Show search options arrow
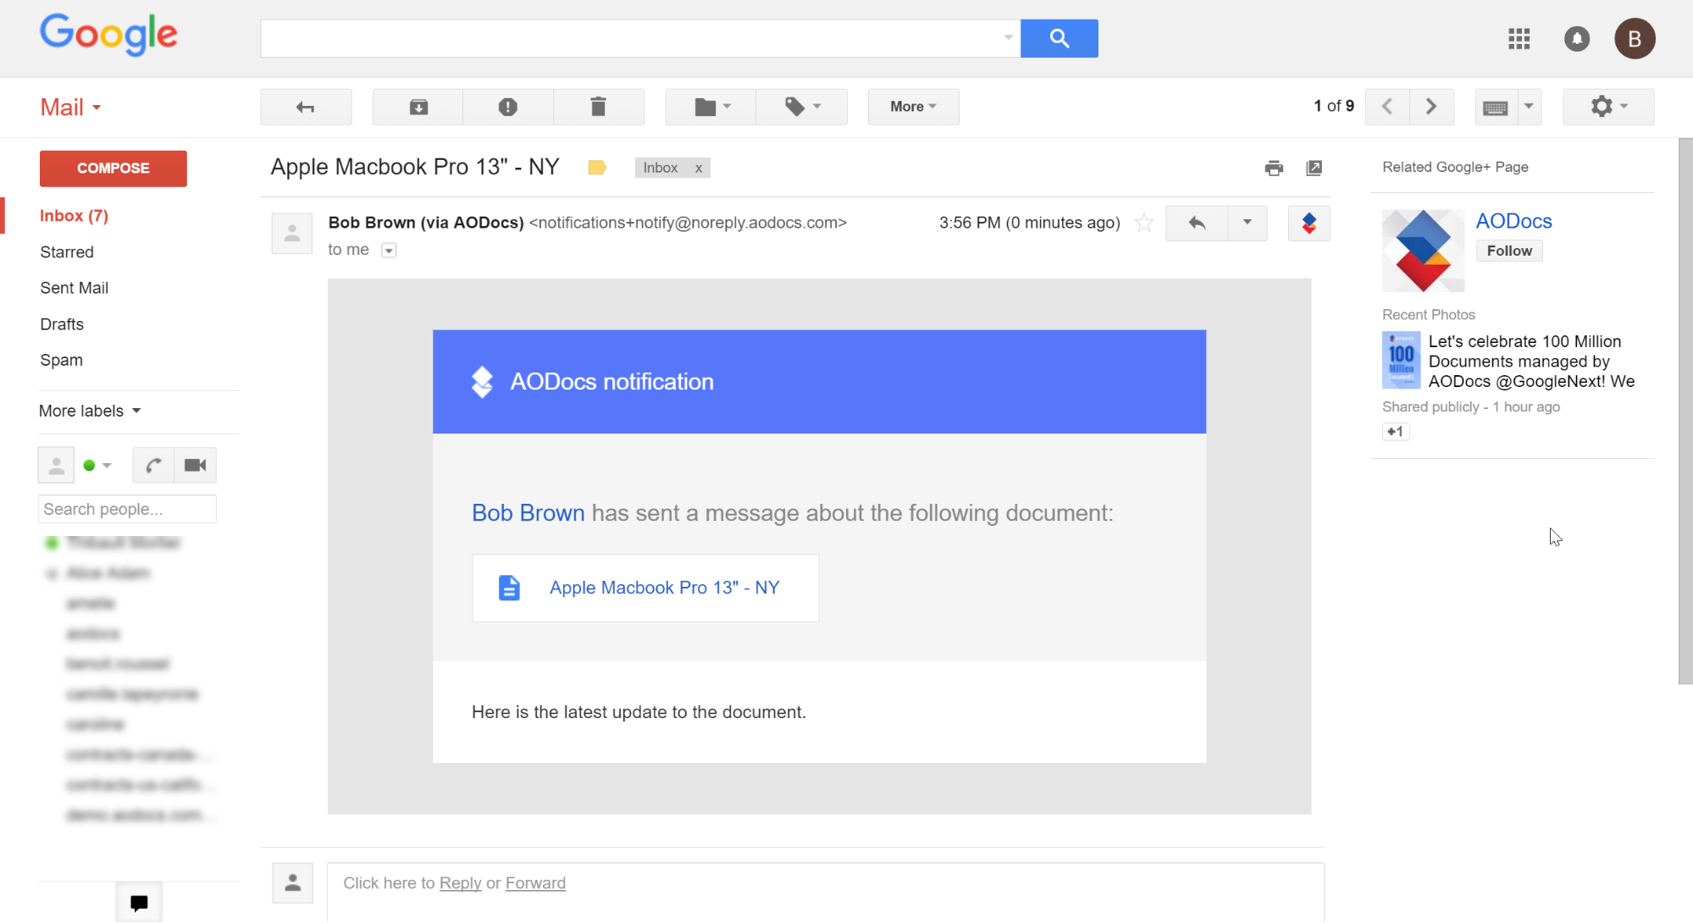 click(1008, 38)
